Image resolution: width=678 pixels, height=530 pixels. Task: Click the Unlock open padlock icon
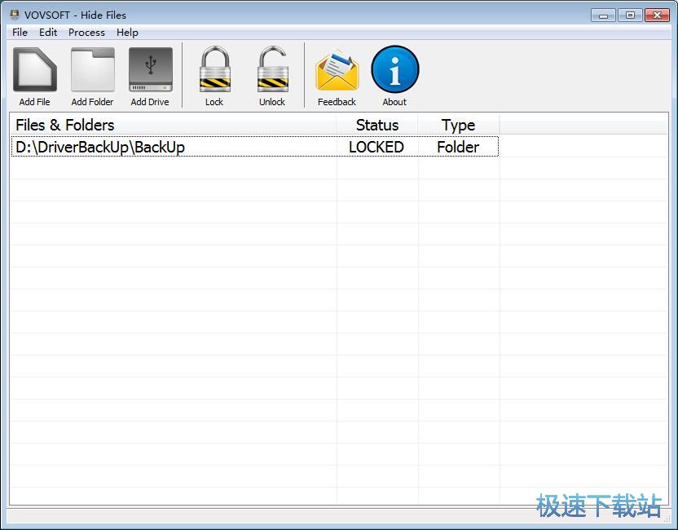click(x=272, y=69)
